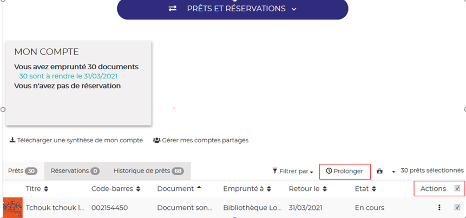Viewport: 466px width, 218px height.
Task: Sort by Code-barres column arrows
Action: click(x=139, y=189)
